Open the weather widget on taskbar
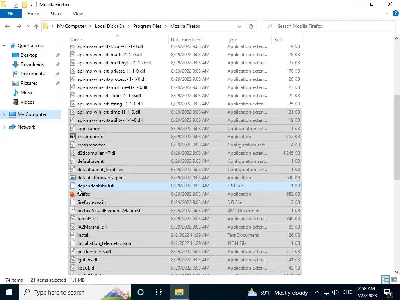Screen dimensions: 400x300 point(278,292)
